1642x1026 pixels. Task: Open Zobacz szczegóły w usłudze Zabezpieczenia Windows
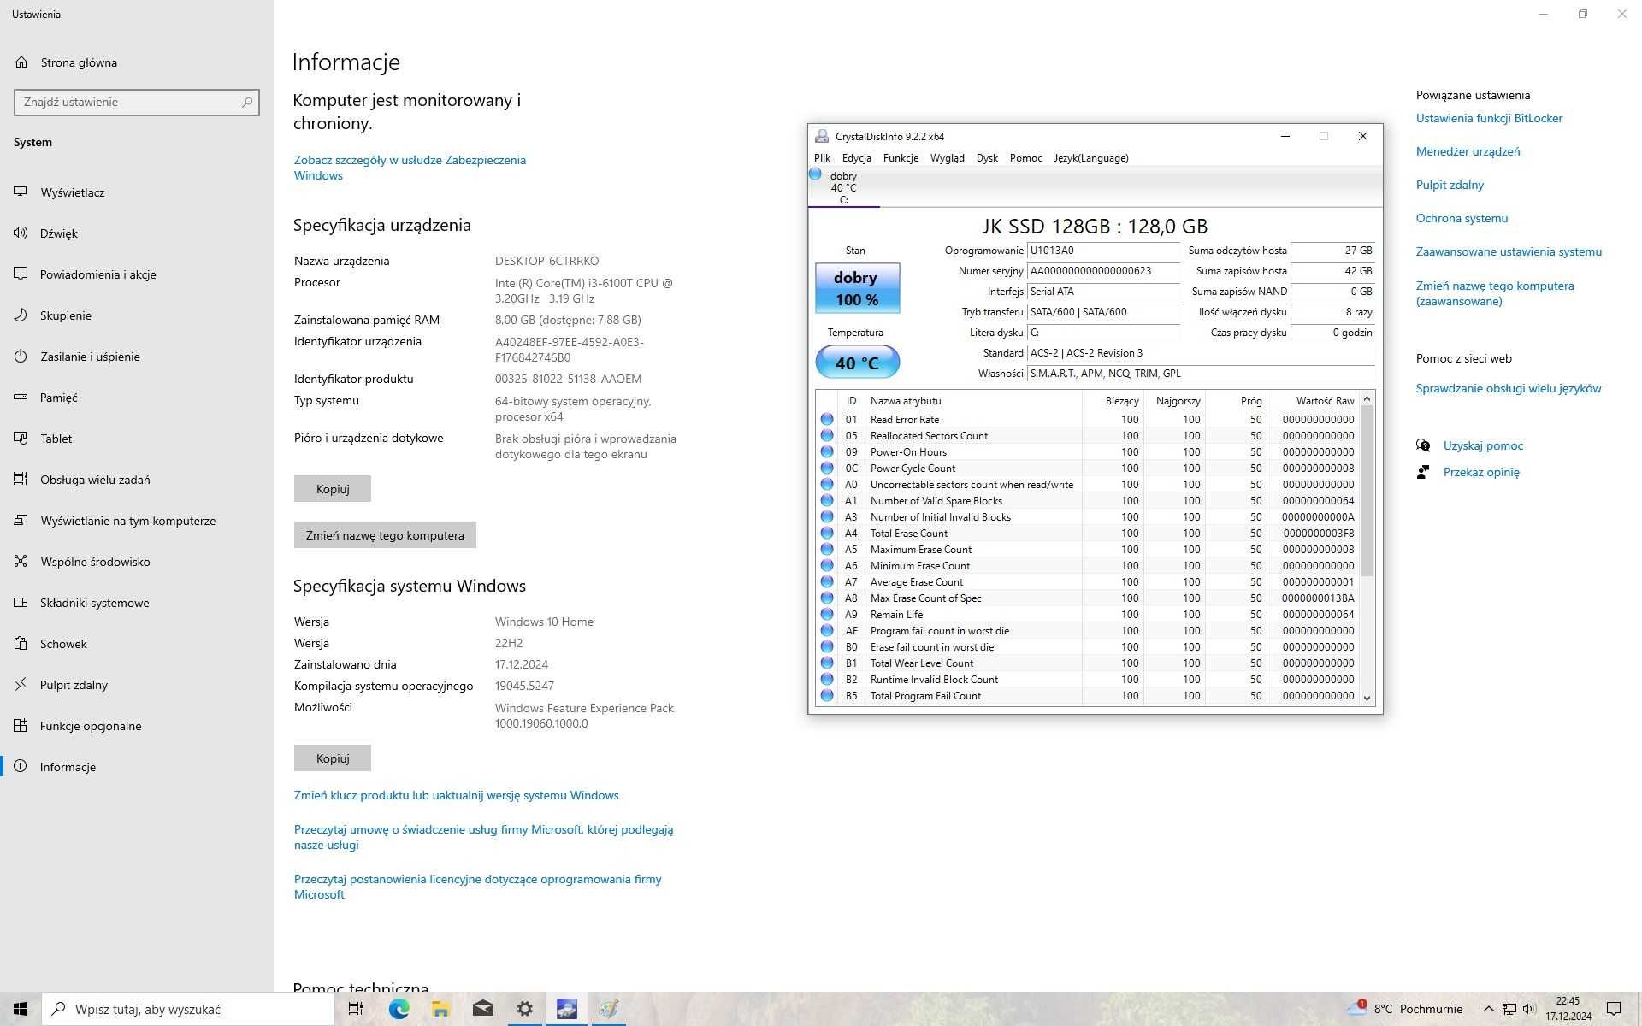410,168
